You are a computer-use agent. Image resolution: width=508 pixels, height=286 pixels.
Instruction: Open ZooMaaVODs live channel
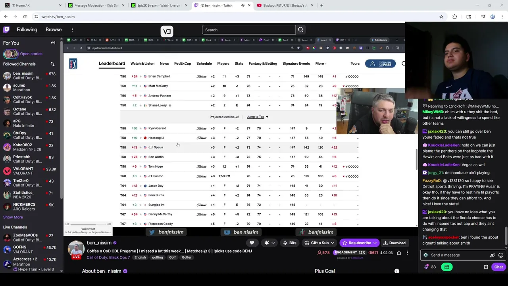point(30,238)
